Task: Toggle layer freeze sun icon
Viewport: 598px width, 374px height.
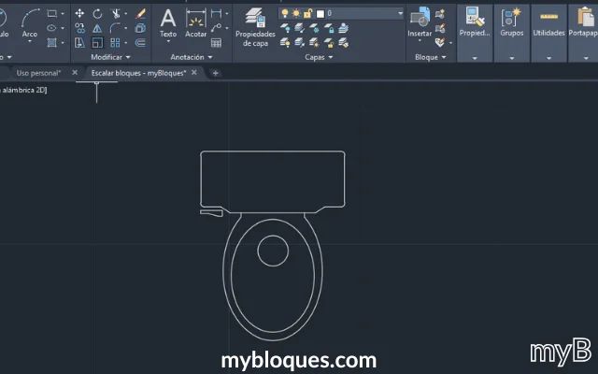Action: [x=295, y=14]
